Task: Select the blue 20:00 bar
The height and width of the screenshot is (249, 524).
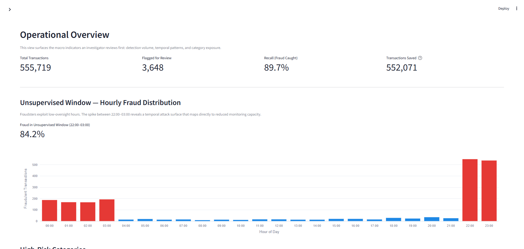Action: (432, 219)
